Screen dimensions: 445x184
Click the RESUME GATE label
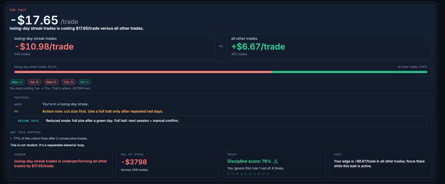tap(28, 121)
